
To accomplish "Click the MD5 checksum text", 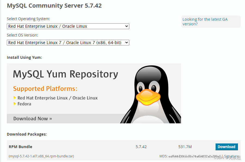I will tap(190, 156).
